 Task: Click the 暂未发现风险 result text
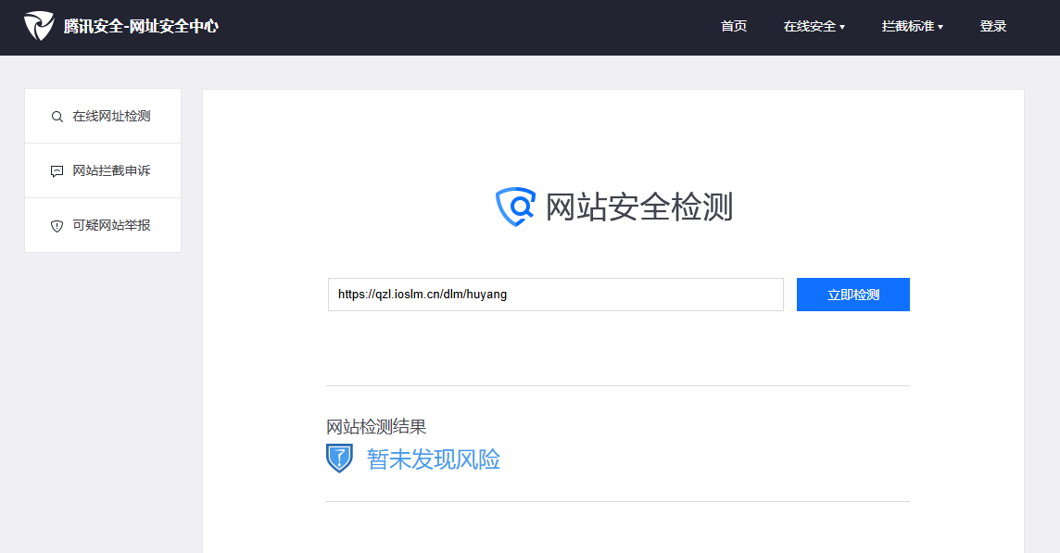point(434,459)
